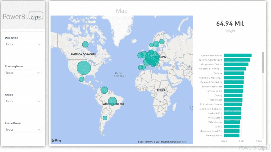The width and height of the screenshot is (271, 152).
Task: Select the Gnocchi di nonna bar
Action: (x=235, y=69)
